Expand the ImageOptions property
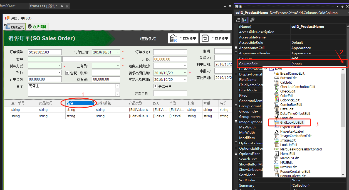Viewport: 349px width, 190px height. pyautogui.click(x=236, y=122)
